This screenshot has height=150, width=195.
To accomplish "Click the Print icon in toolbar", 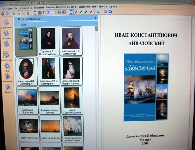I will point(98,12).
